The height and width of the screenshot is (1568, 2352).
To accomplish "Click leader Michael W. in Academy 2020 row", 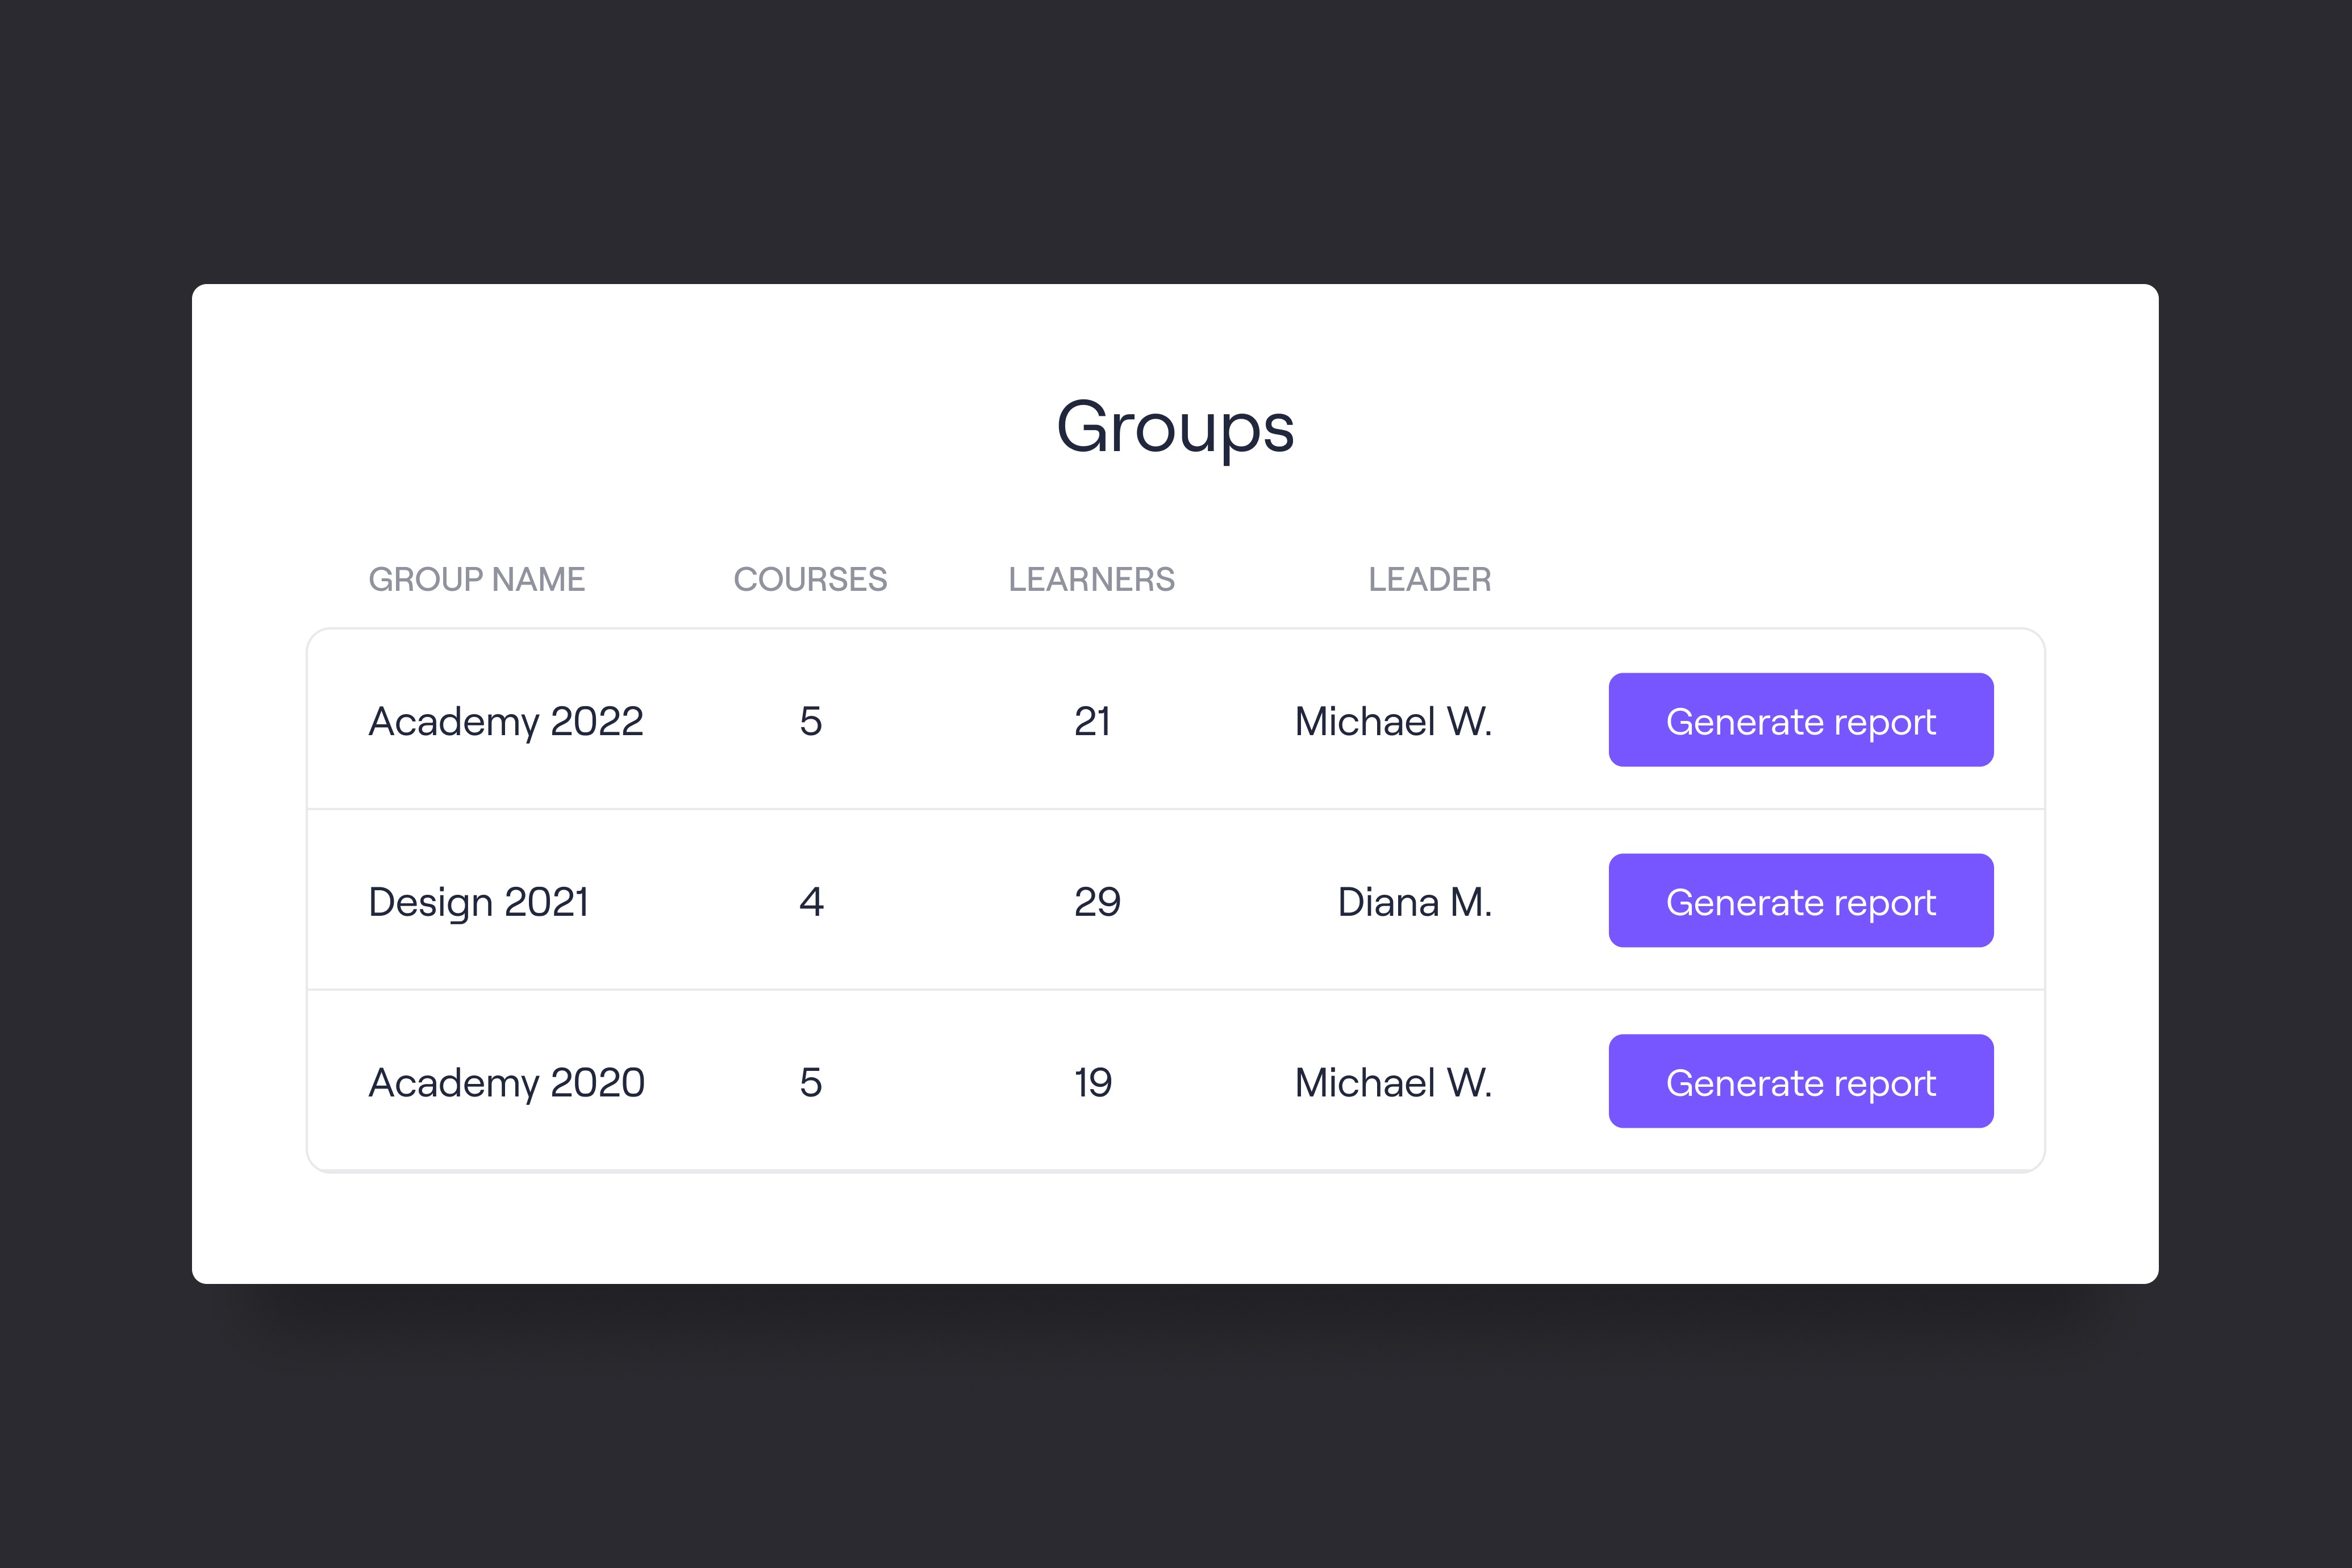I will tap(1393, 1082).
